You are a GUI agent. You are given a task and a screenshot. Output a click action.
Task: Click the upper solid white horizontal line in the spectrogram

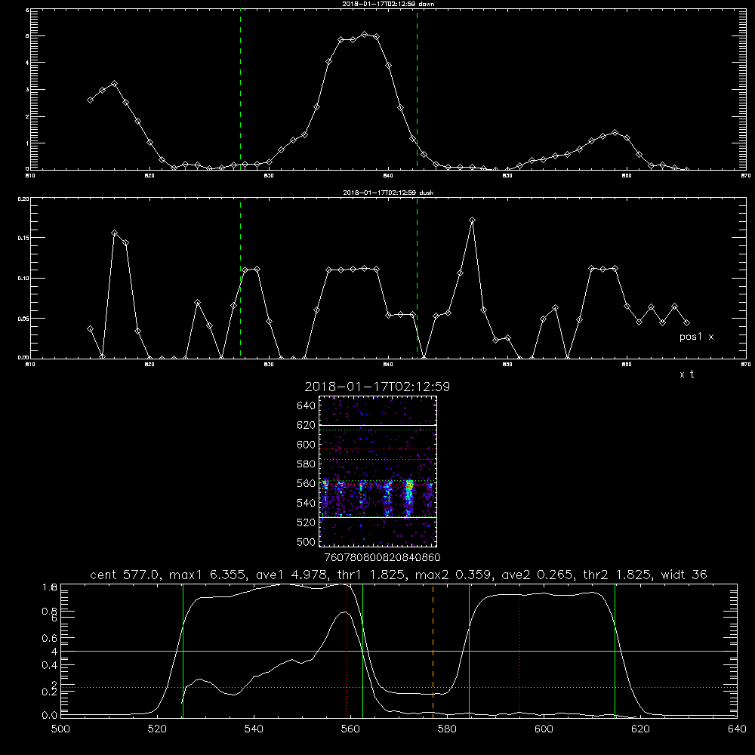(x=378, y=425)
